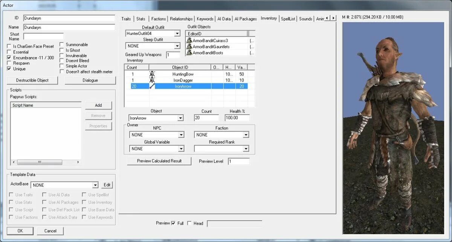Click the Count column header

137,68
